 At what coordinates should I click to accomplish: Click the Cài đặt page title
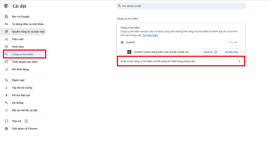click(19, 6)
